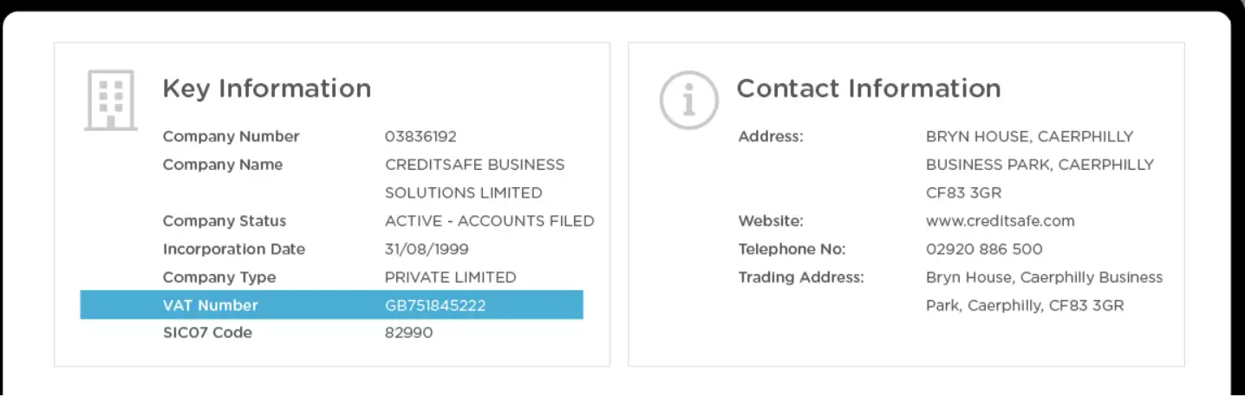Image resolution: width=1245 pixels, height=397 pixels.
Task: Click the SIC07 Code label
Action: [x=207, y=333]
